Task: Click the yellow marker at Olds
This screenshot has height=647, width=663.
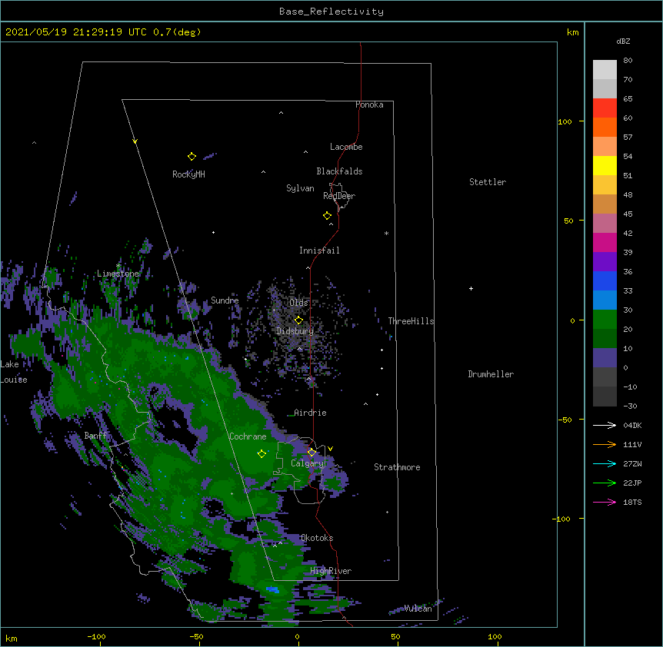Action: tap(298, 320)
